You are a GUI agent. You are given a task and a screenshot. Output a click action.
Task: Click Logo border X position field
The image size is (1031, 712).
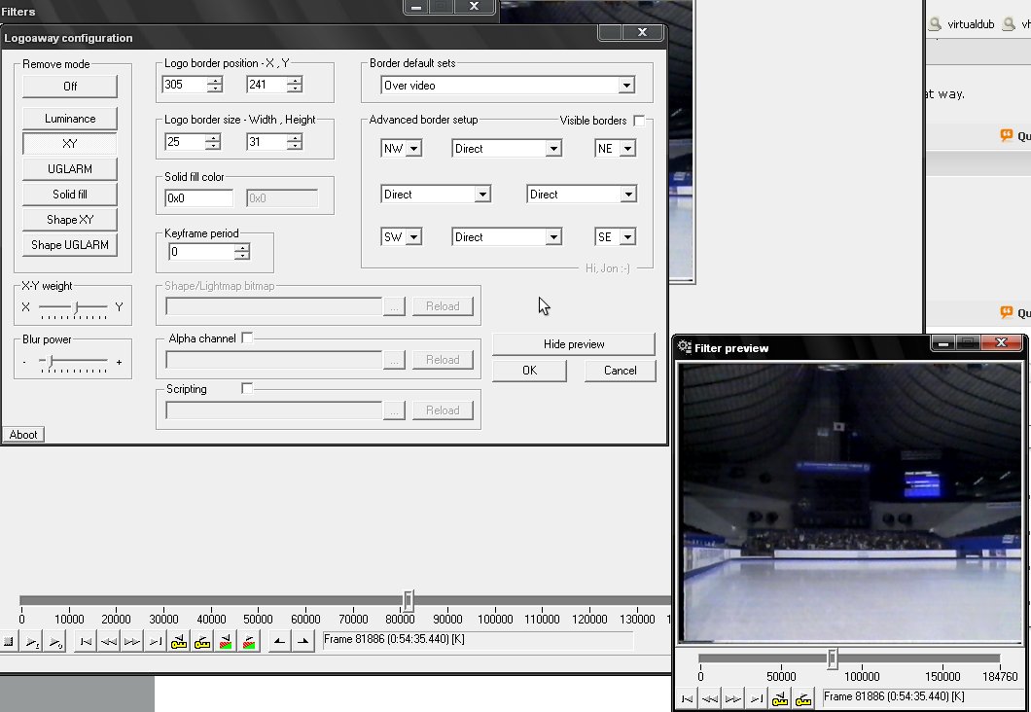(x=185, y=85)
